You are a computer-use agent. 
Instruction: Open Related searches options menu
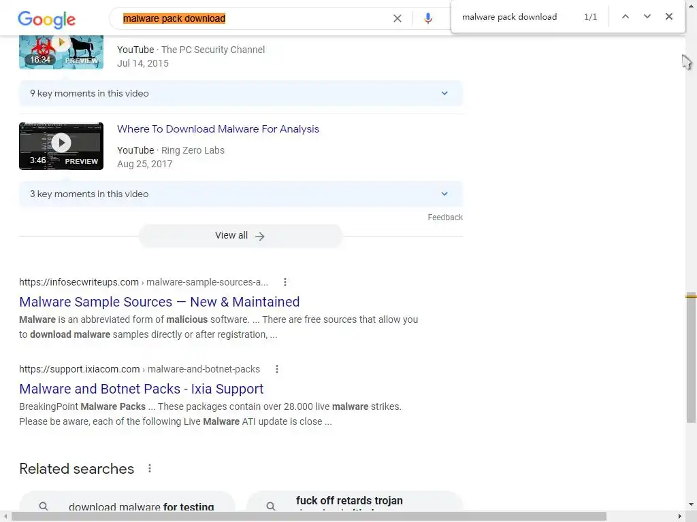150,468
